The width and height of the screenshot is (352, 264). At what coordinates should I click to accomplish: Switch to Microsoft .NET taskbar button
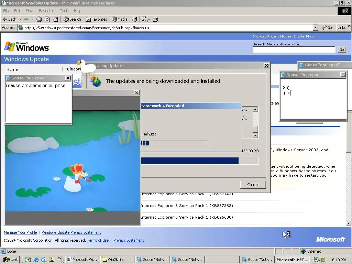(x=292, y=260)
